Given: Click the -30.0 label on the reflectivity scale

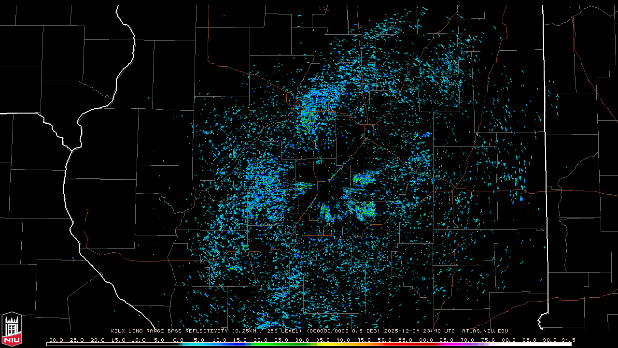Looking at the screenshot, I should click(54, 340).
